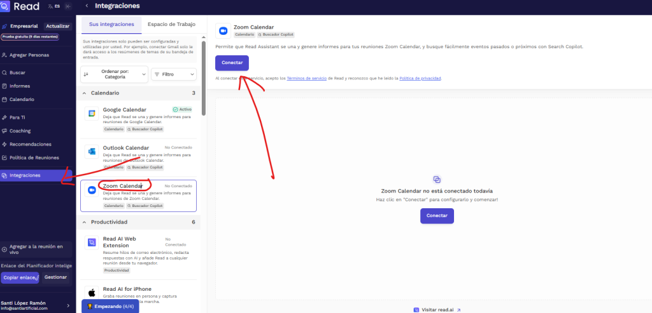Click the top Conectar button
This screenshot has width=652, height=313.
[x=232, y=63]
